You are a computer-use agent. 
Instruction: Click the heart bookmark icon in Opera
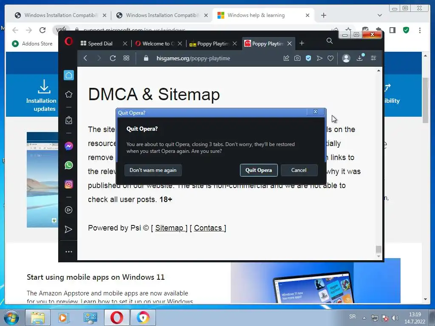[x=330, y=58]
